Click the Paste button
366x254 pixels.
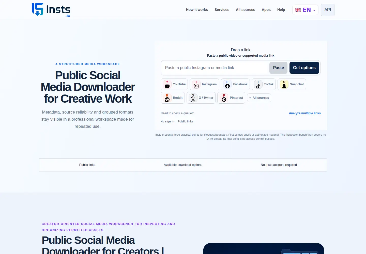278,68
